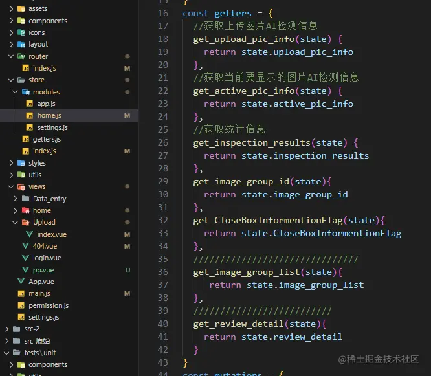
Task: Collapse the router folder chevron
Action: point(11,56)
